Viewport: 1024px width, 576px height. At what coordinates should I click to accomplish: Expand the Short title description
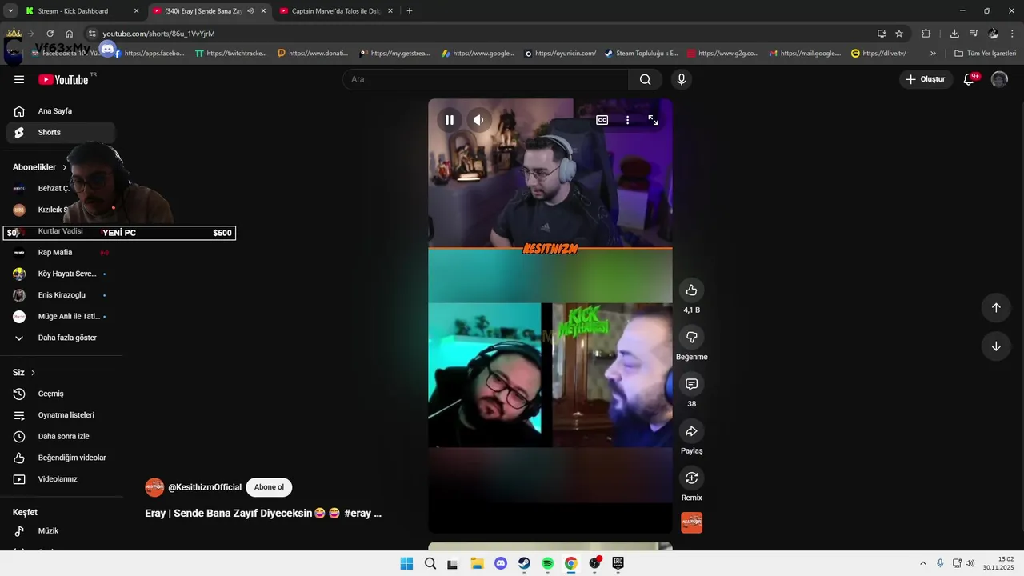[x=263, y=514]
